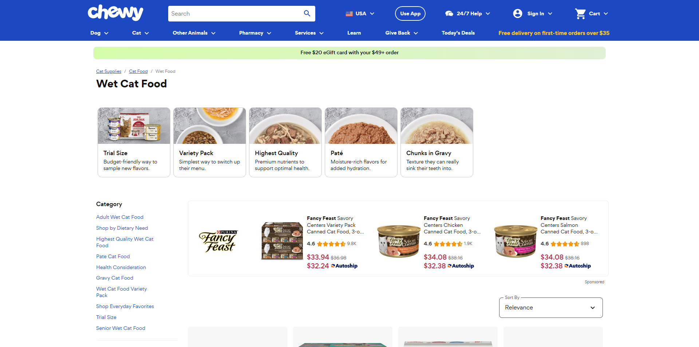
Task: Open the Learn menu item
Action: click(354, 33)
